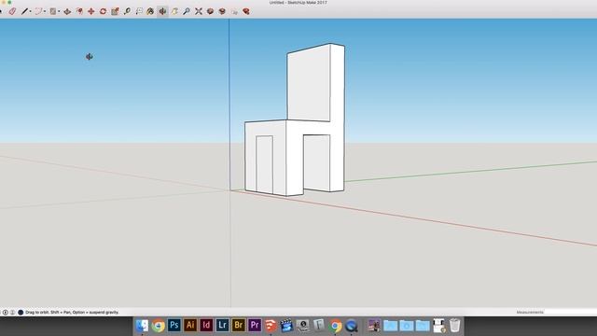Open the Extension Warehouse
597x336 pixels.
click(x=222, y=11)
